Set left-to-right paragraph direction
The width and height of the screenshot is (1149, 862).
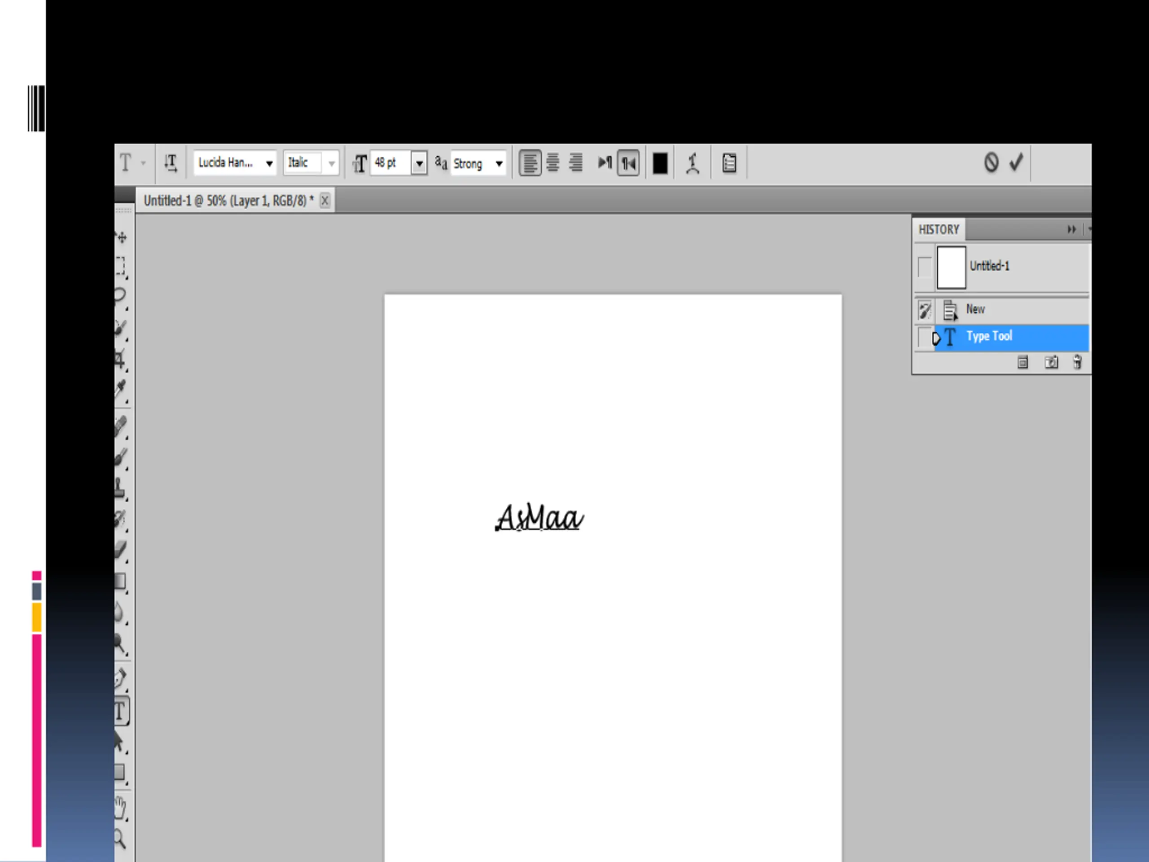coord(605,163)
